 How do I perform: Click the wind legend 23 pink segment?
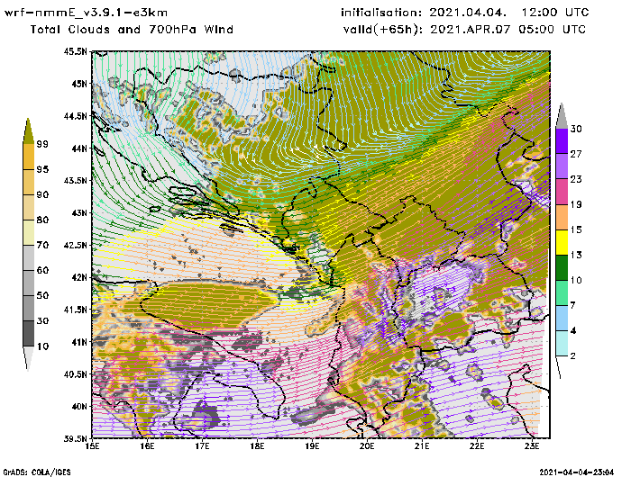click(562, 192)
